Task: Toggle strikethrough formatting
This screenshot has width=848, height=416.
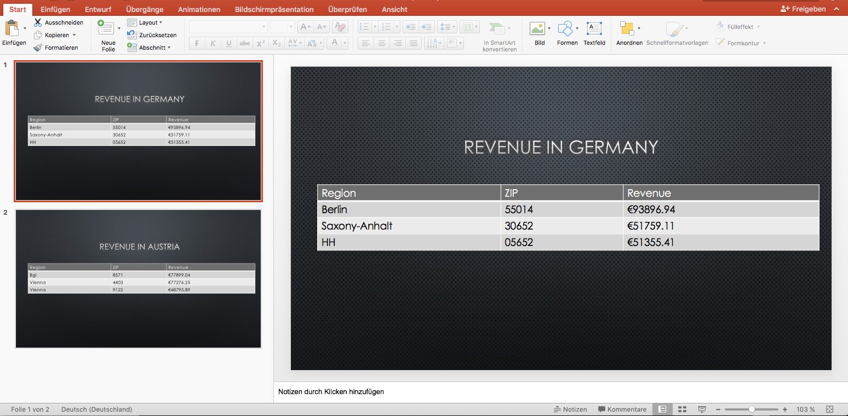Action: point(244,43)
